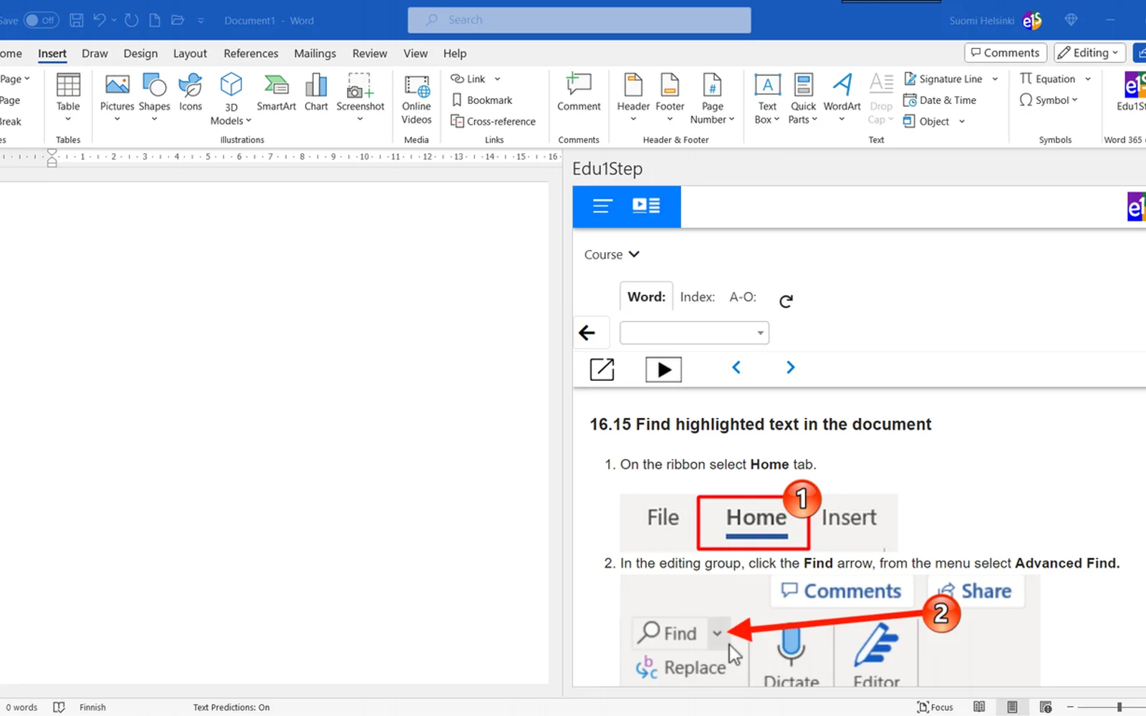1146x716 pixels.
Task: Toggle the AutoSave switch
Action: 41,20
